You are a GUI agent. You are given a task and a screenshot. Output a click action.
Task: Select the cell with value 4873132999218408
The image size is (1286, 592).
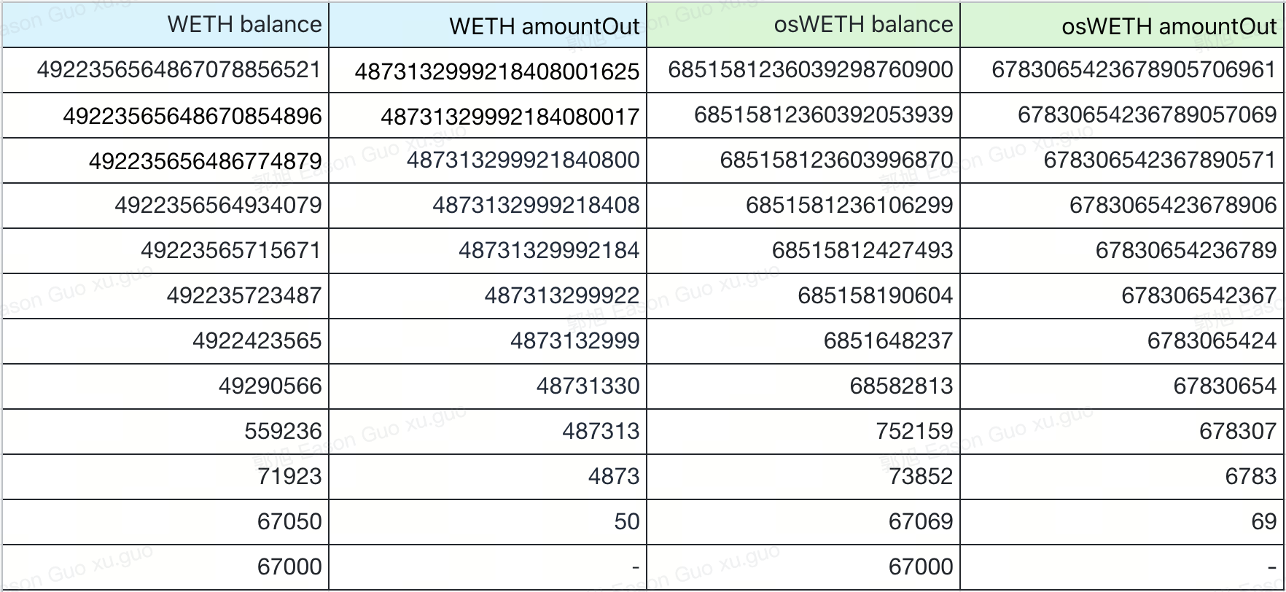[536, 206]
